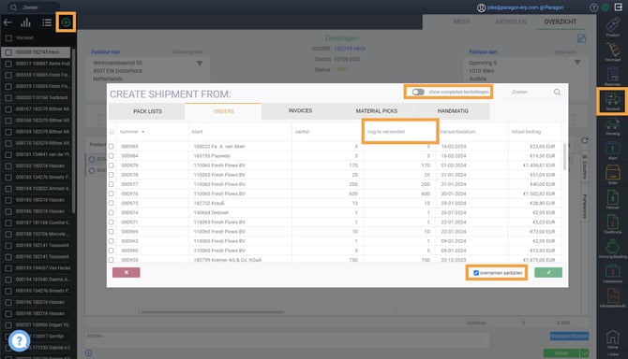Click the logout icon at top right
The image size is (628, 359).
pyautogui.click(x=619, y=7)
